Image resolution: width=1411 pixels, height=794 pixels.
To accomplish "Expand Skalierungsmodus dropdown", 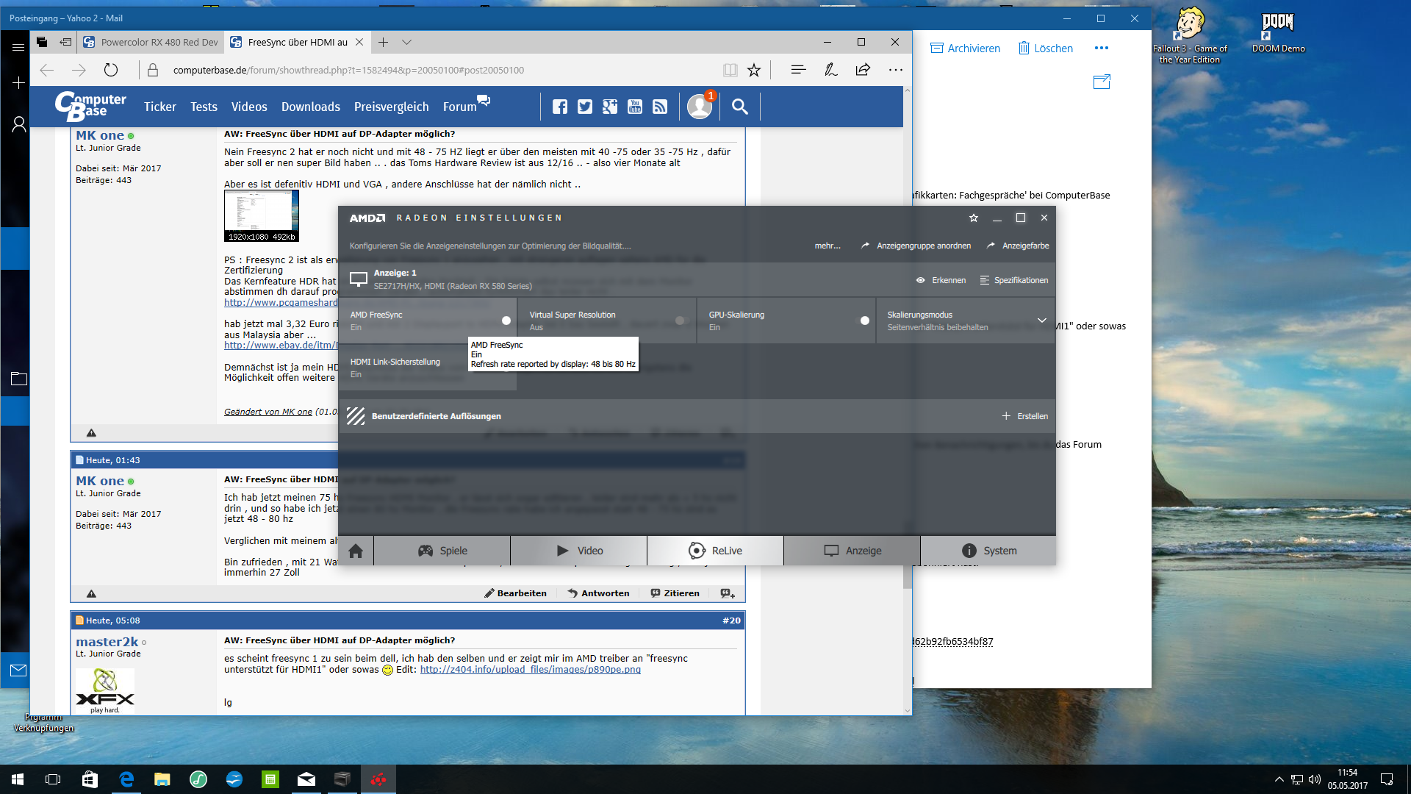I will coord(1041,321).
